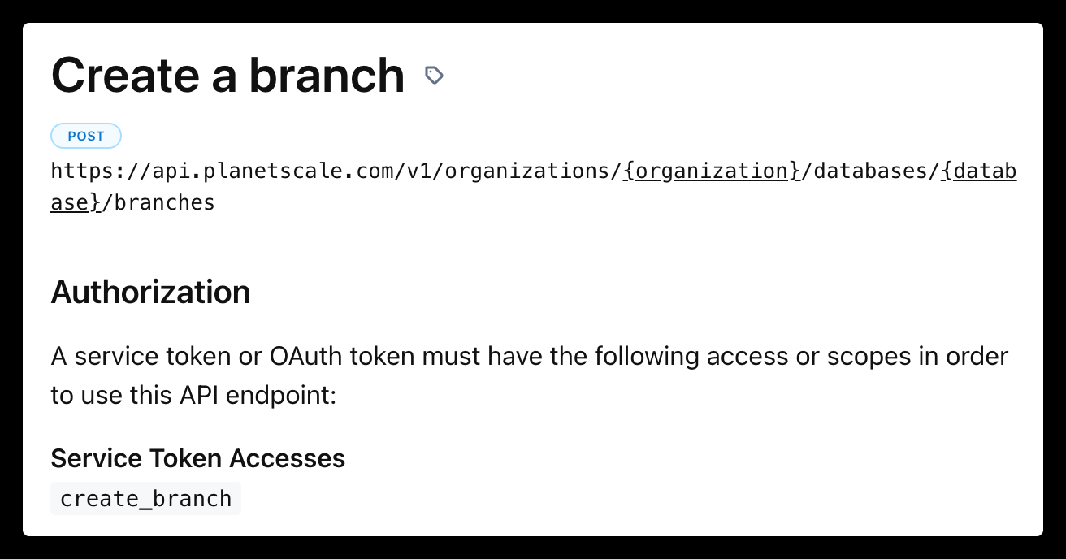The height and width of the screenshot is (559, 1066).
Task: Click the databases segment of the URL
Action: click(x=871, y=171)
